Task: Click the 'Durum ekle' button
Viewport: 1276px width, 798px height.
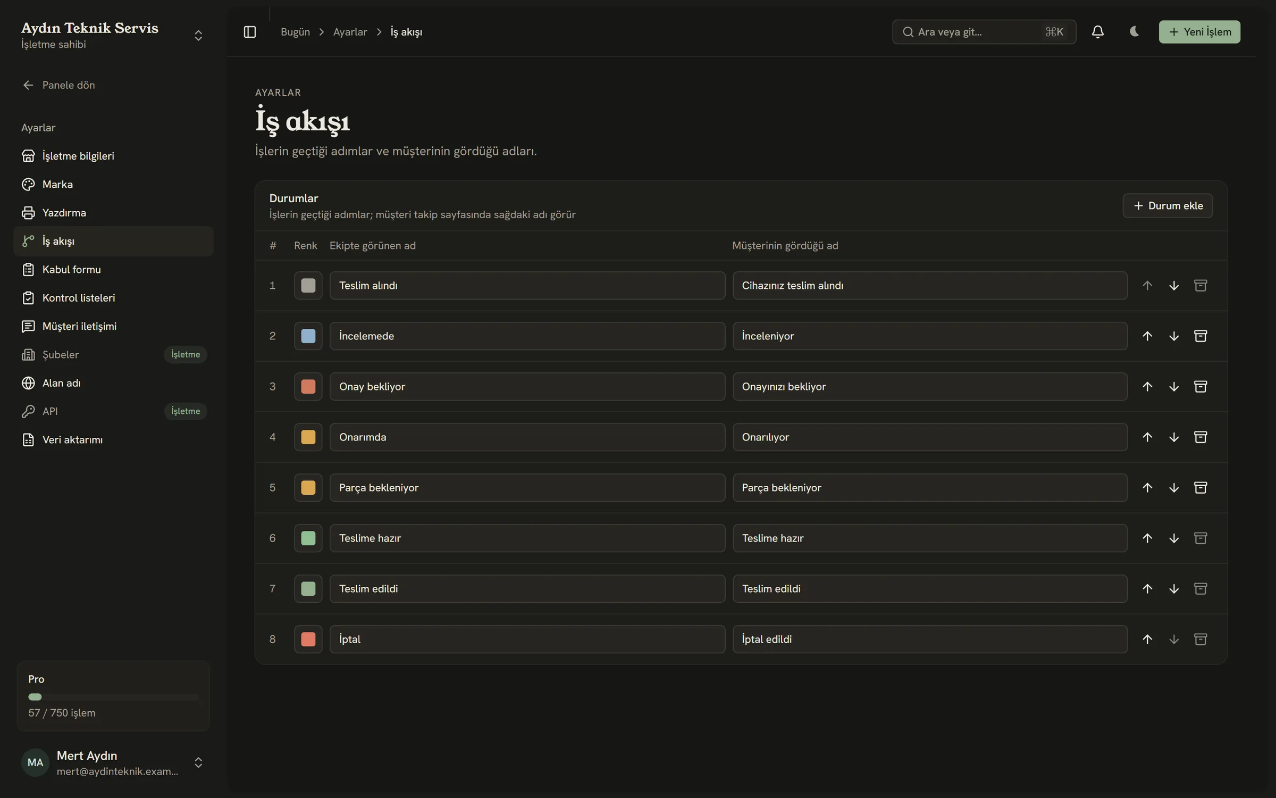Action: pyautogui.click(x=1168, y=205)
